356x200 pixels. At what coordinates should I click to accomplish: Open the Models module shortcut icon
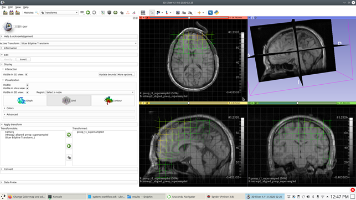(x=109, y=13)
